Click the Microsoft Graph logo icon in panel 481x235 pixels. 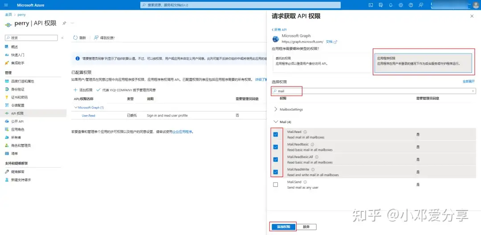(276, 39)
